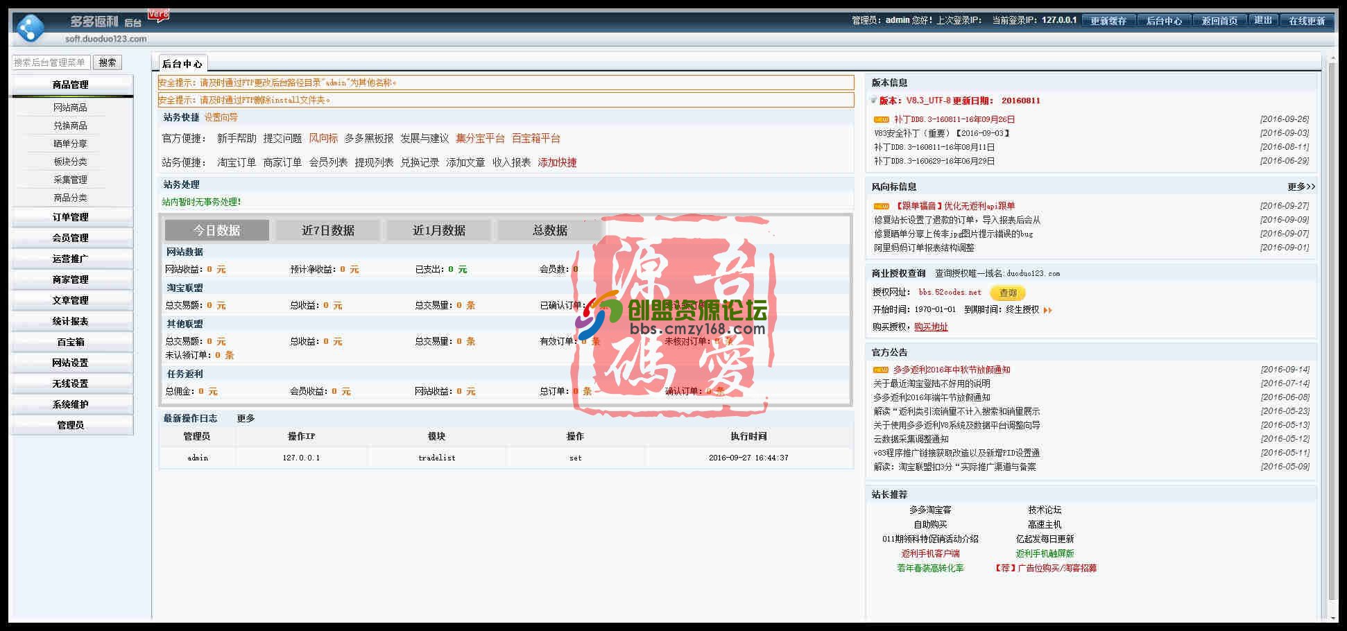Screen dimensions: 1347x631
Task: Expand the 百宝箱 sidebar section
Action: [72, 342]
